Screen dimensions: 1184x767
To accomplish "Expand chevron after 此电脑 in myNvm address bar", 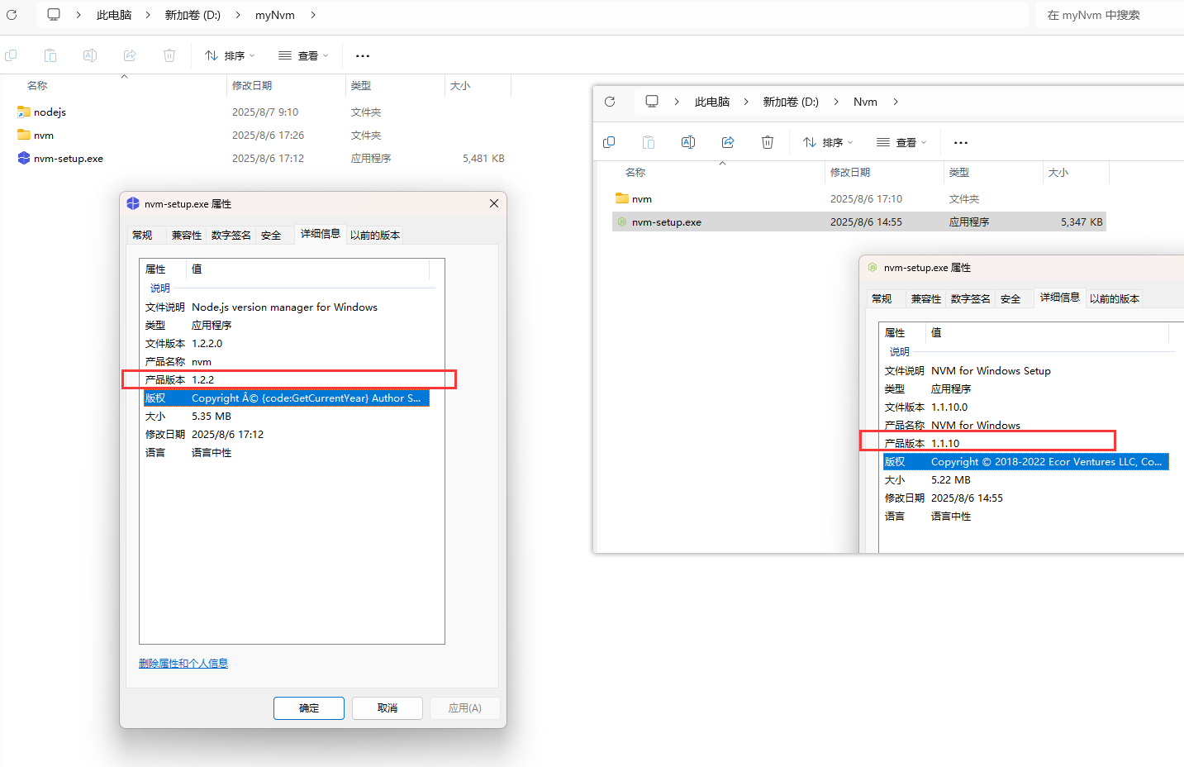I will [x=148, y=15].
